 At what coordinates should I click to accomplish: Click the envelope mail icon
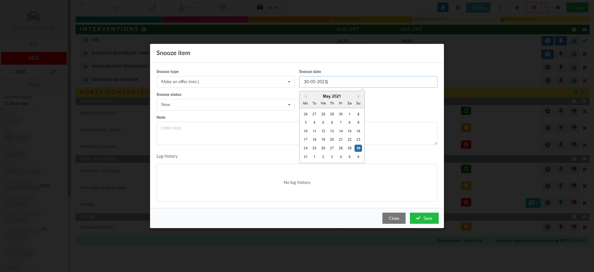558,8
